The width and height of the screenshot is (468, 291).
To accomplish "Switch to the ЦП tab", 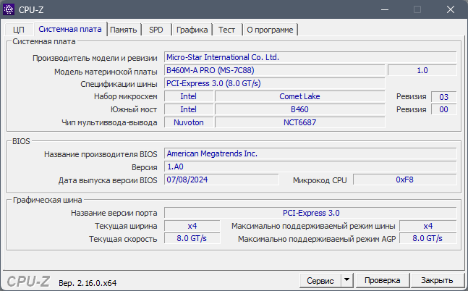I will coord(19,30).
